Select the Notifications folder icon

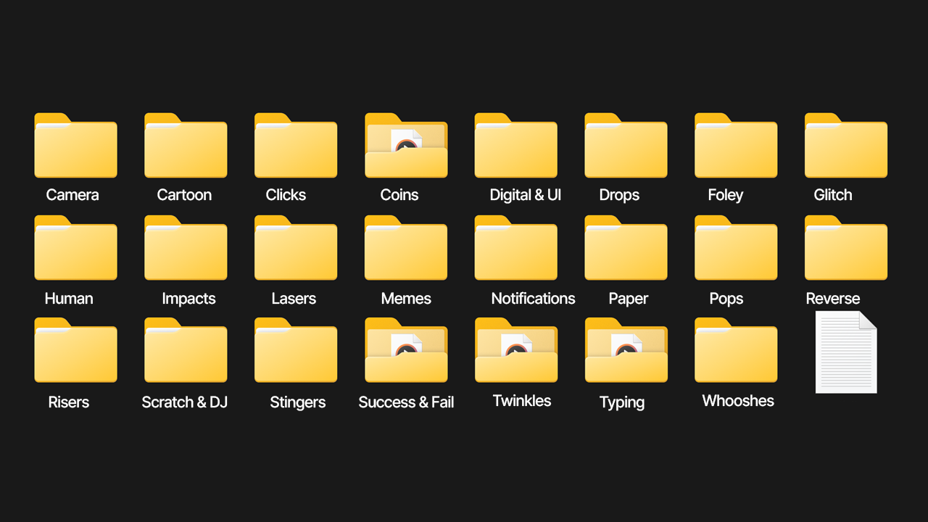(516, 248)
